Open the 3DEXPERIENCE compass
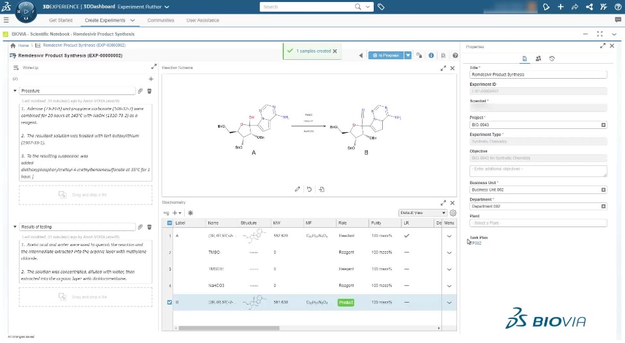625x343 pixels. (26, 12)
